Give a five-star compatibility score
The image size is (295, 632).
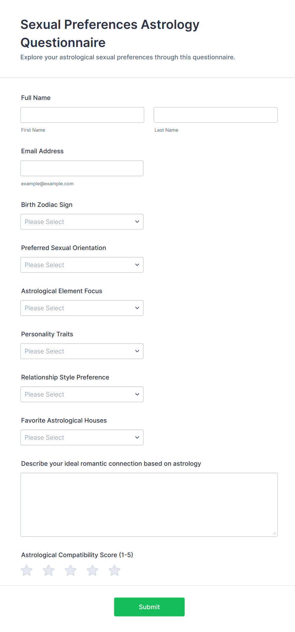(115, 570)
